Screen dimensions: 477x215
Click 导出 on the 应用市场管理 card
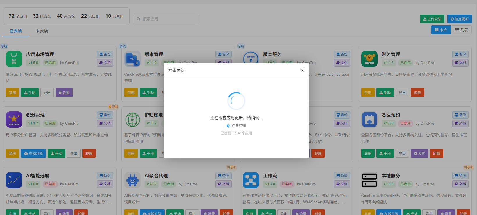[47, 93]
